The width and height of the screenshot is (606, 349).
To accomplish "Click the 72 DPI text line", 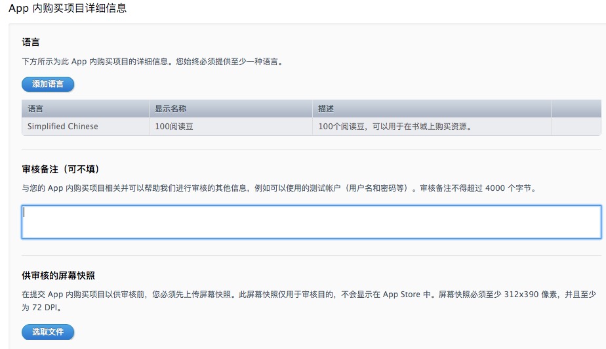I will (x=46, y=307).
